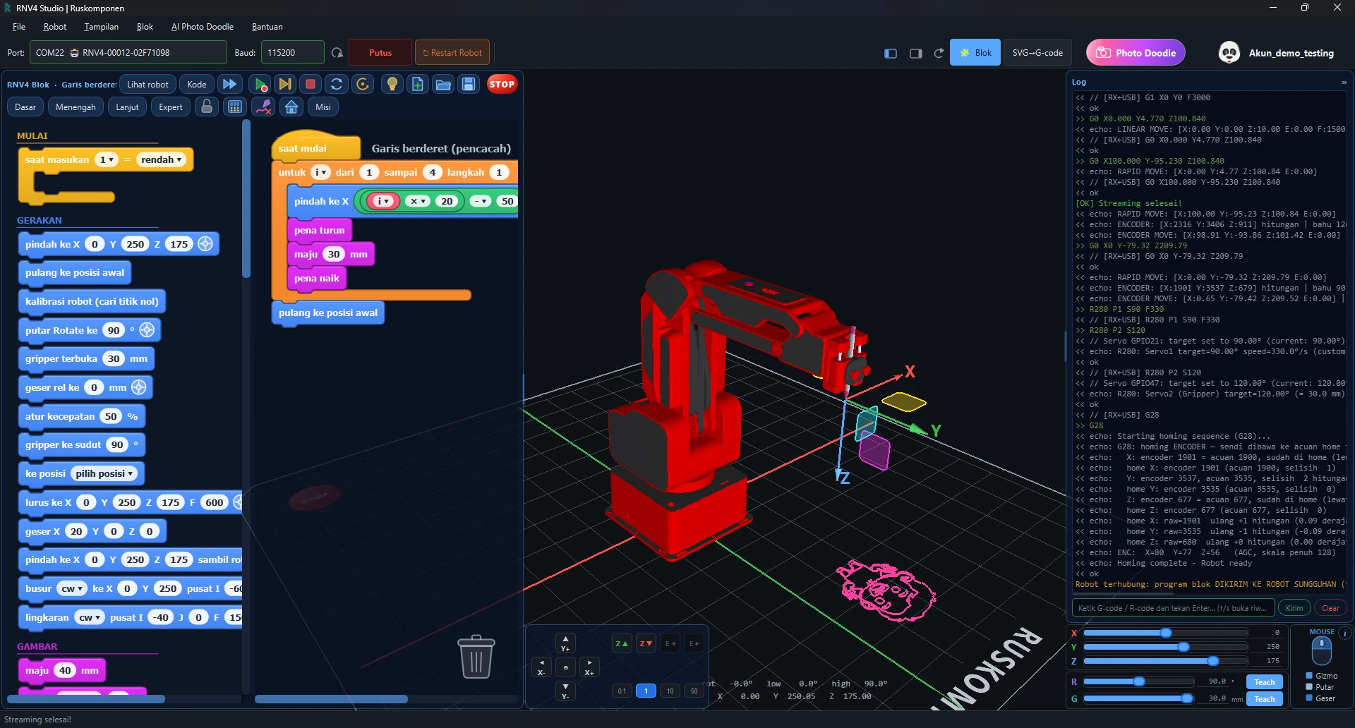
Task: Click the red square stop-program icon
Action: (310, 85)
